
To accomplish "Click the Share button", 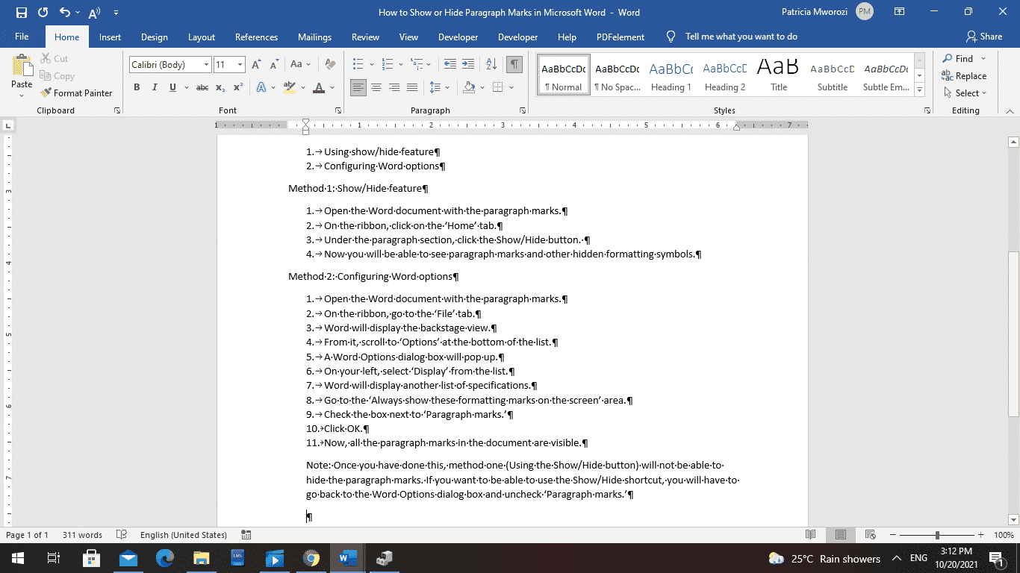I will [x=983, y=37].
